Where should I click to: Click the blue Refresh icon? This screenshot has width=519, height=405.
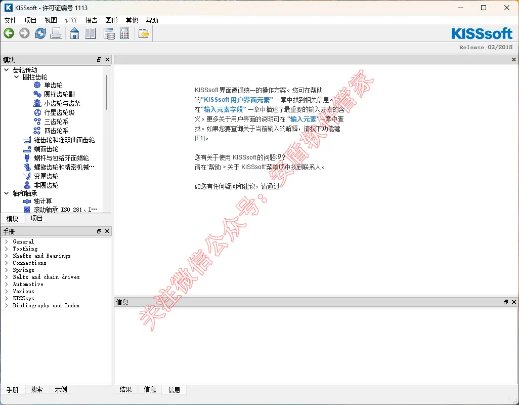40,33
